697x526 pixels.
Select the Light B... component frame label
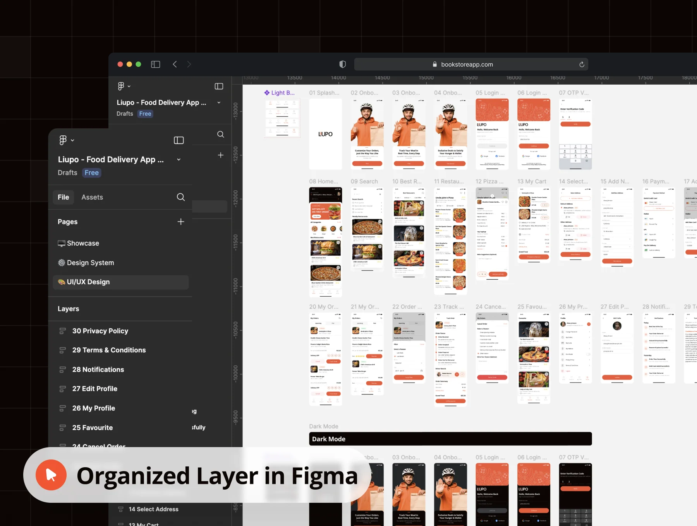280,93
